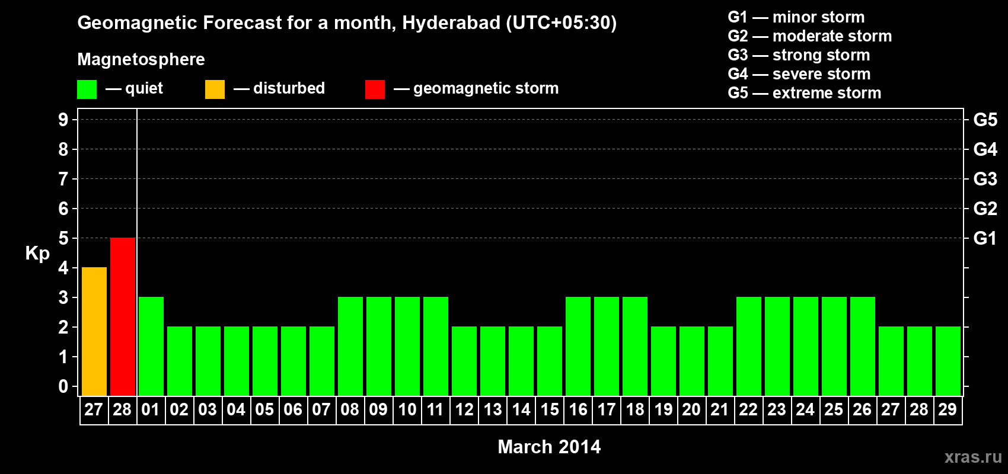Click the green bar for March 11
1008x474 pixels.
[x=436, y=347]
